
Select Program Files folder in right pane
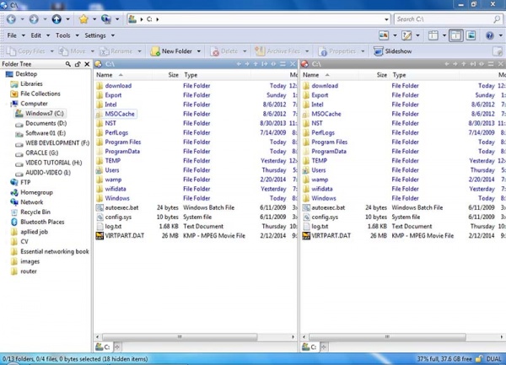coord(329,142)
